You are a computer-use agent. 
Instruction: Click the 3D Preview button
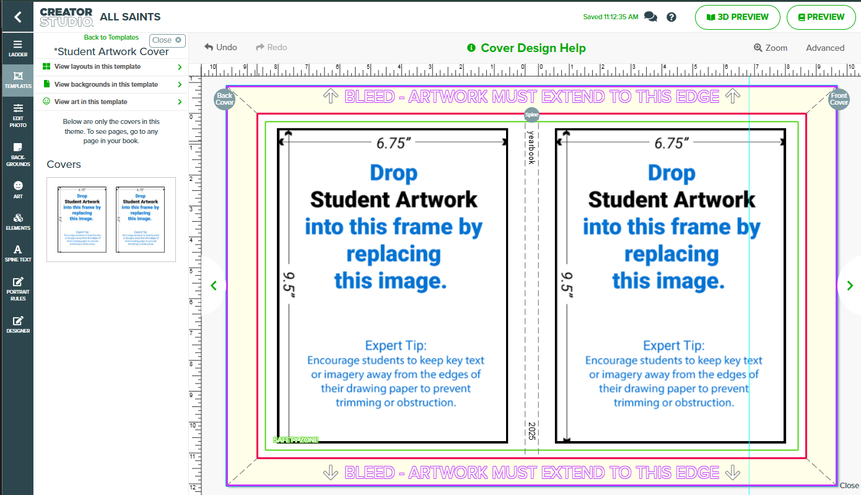click(x=737, y=17)
